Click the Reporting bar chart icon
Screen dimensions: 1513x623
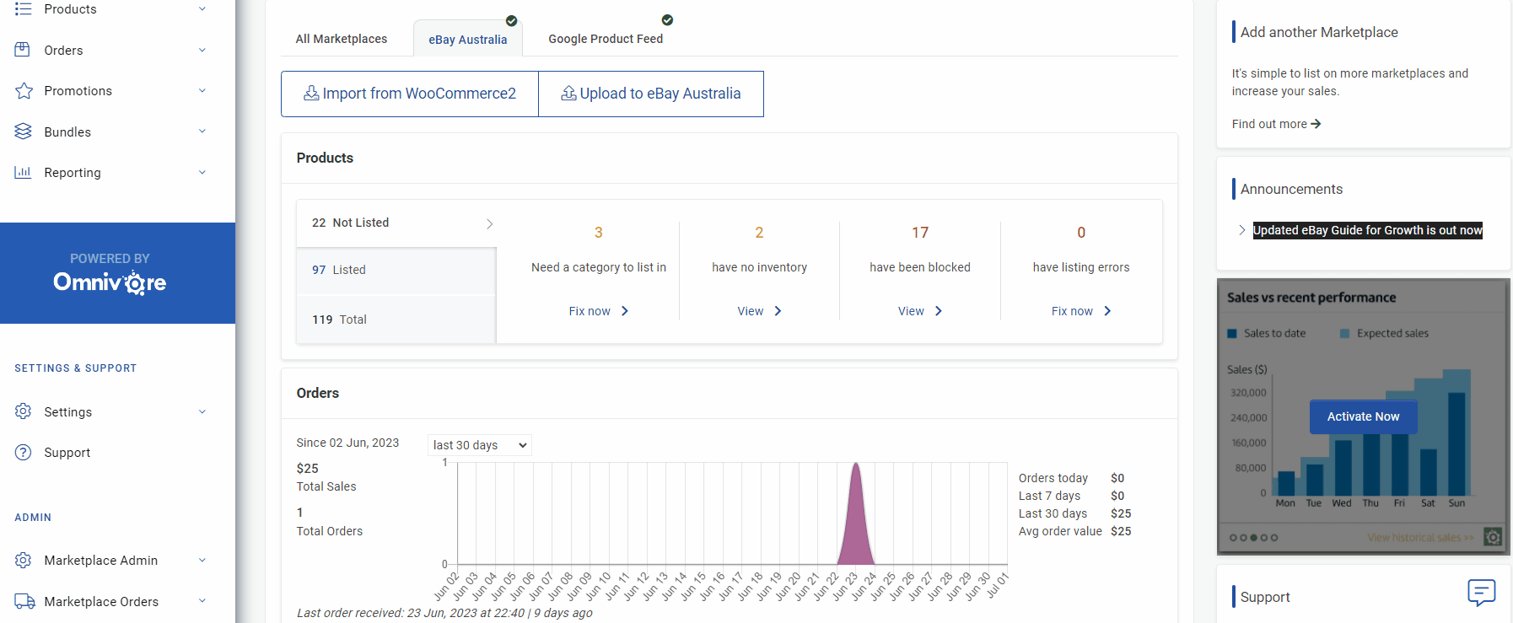click(24, 172)
